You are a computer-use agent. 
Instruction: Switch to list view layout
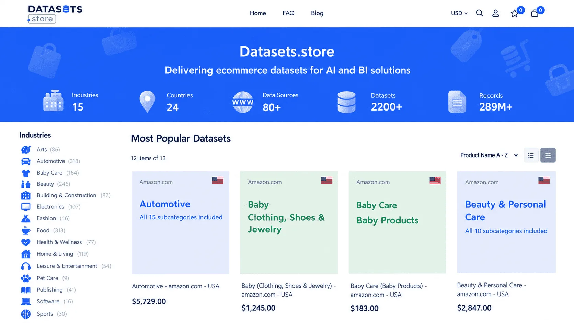pos(531,155)
